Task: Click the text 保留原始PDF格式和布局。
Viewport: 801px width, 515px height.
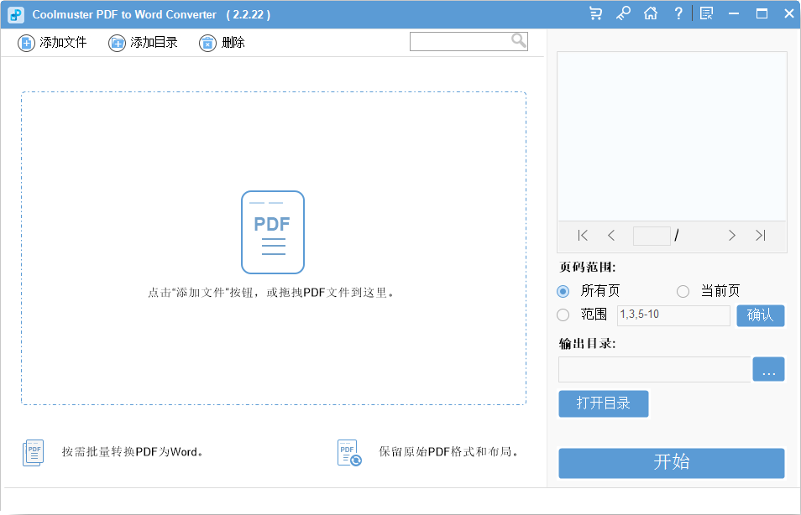Action: click(448, 452)
